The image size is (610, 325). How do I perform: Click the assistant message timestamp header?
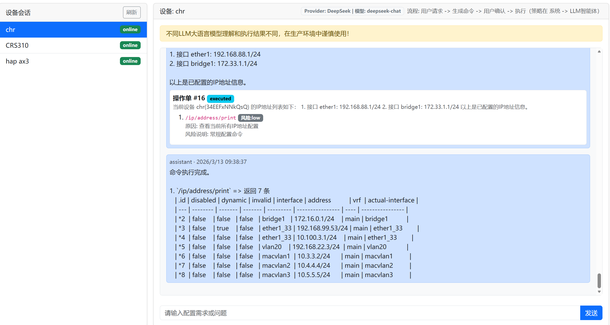point(208,162)
